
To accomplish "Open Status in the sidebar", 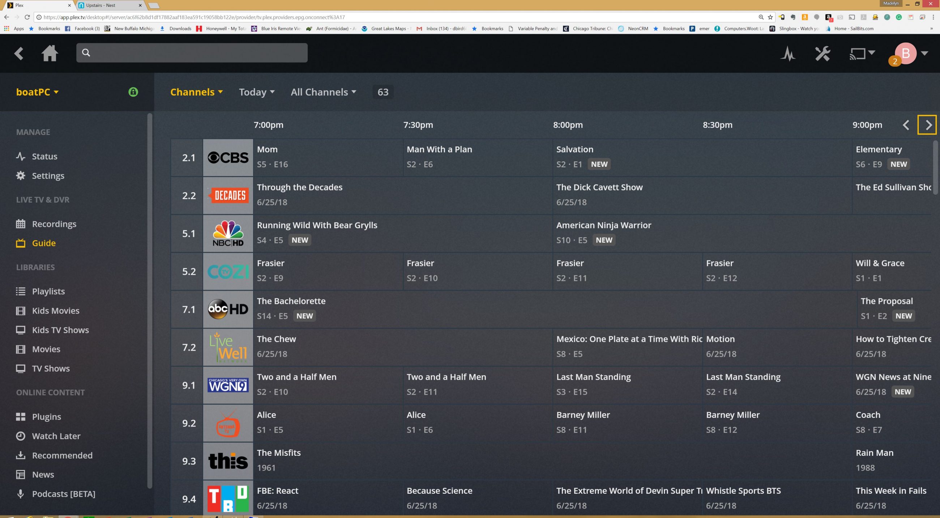I will (x=44, y=156).
